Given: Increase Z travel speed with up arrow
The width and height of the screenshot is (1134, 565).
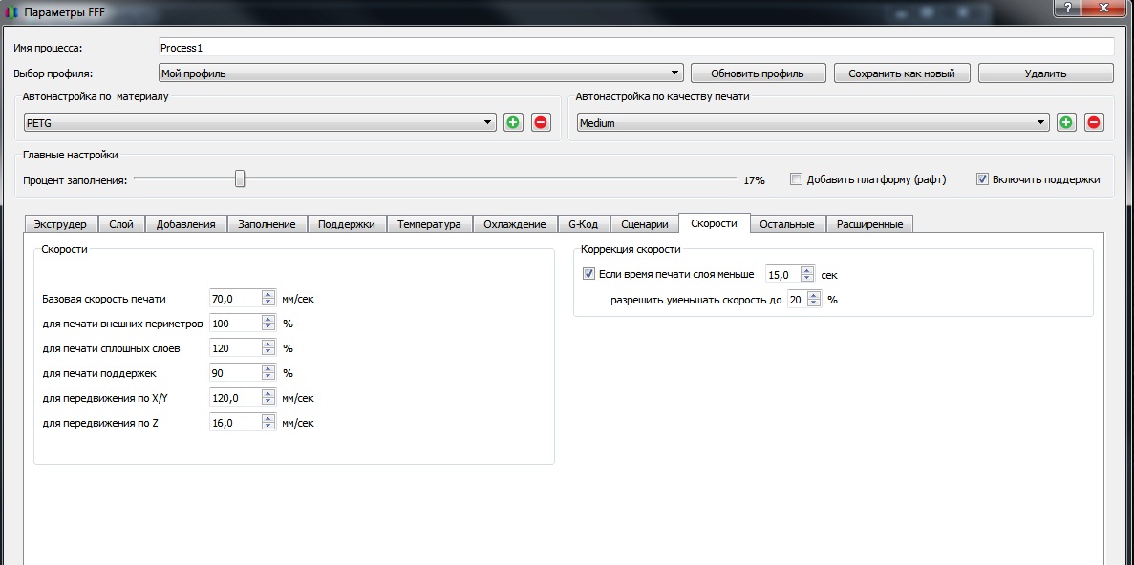Looking at the screenshot, I should click(269, 417).
